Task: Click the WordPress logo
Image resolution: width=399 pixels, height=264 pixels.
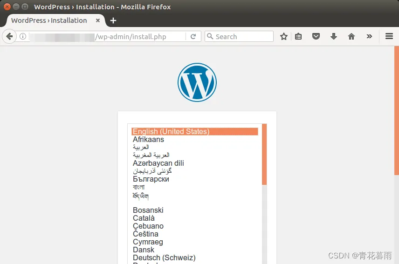Action: pyautogui.click(x=197, y=82)
